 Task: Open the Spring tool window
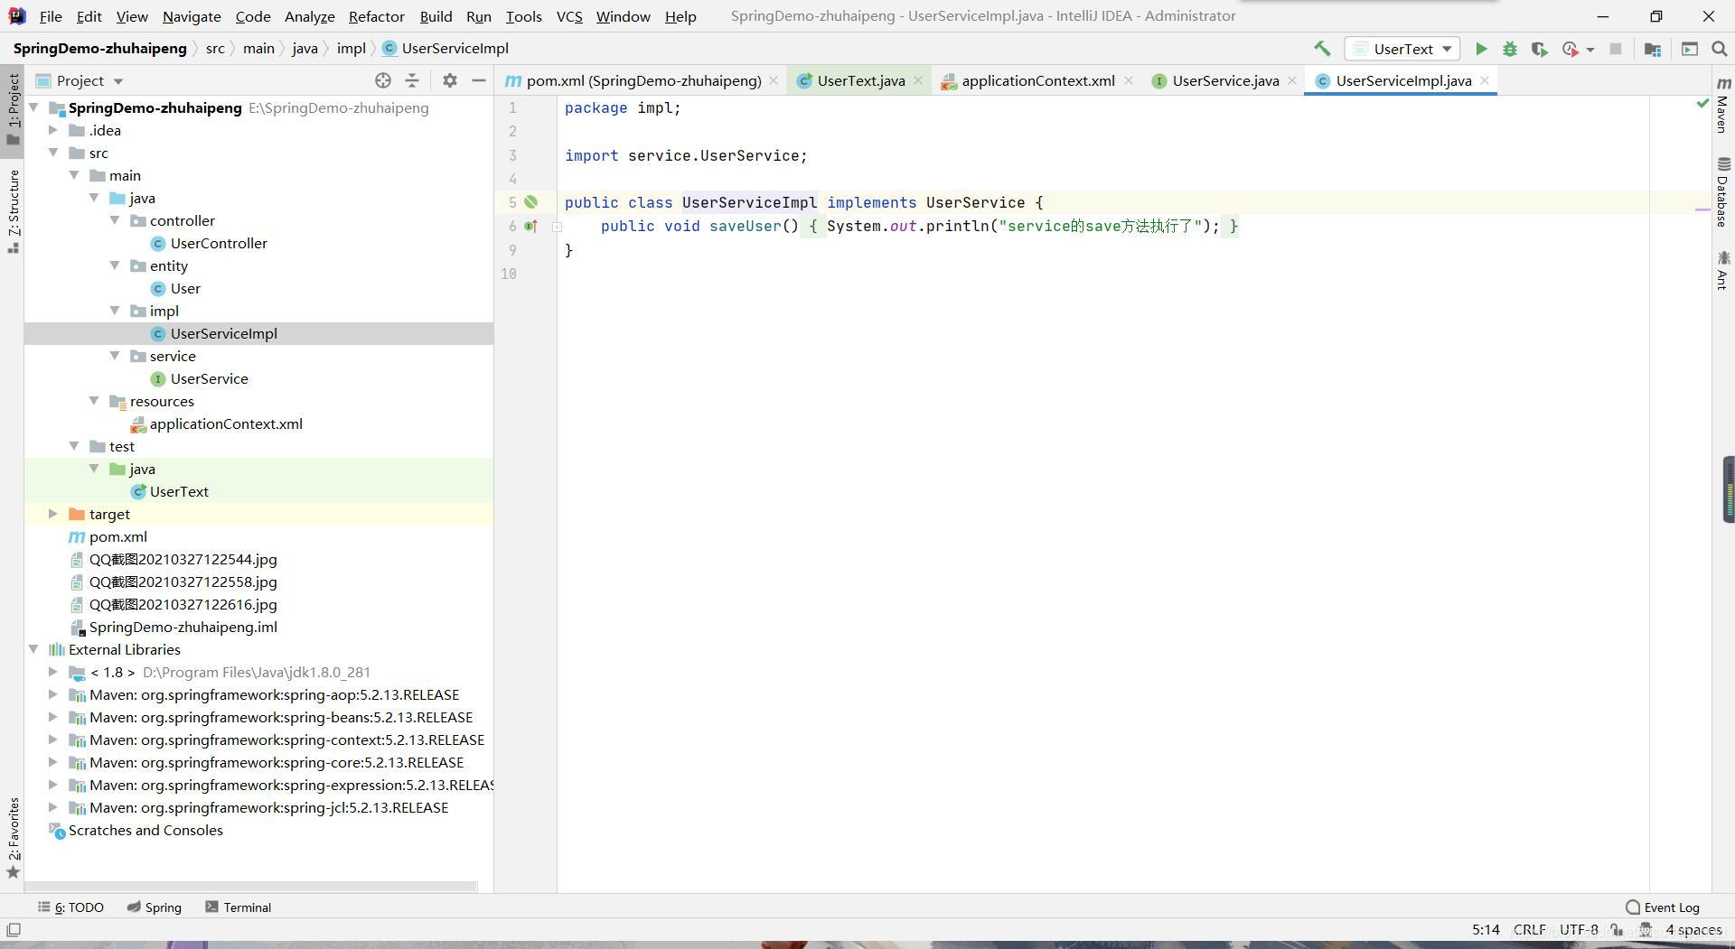(155, 907)
